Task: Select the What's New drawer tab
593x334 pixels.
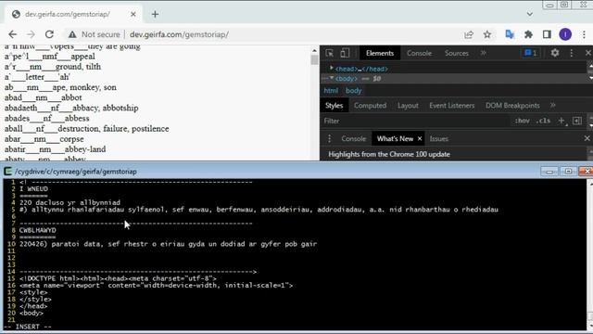Action: pyautogui.click(x=395, y=138)
